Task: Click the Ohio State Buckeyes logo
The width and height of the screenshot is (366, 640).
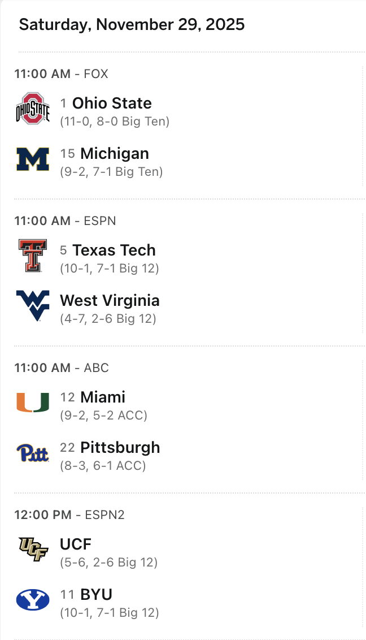Action: click(33, 109)
